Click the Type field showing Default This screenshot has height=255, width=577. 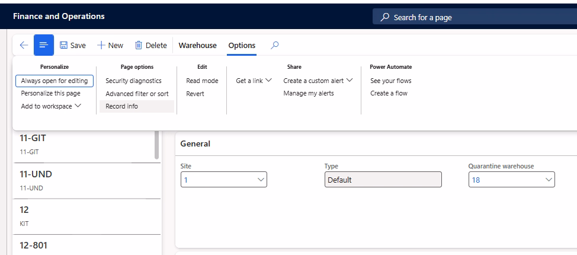[383, 180]
